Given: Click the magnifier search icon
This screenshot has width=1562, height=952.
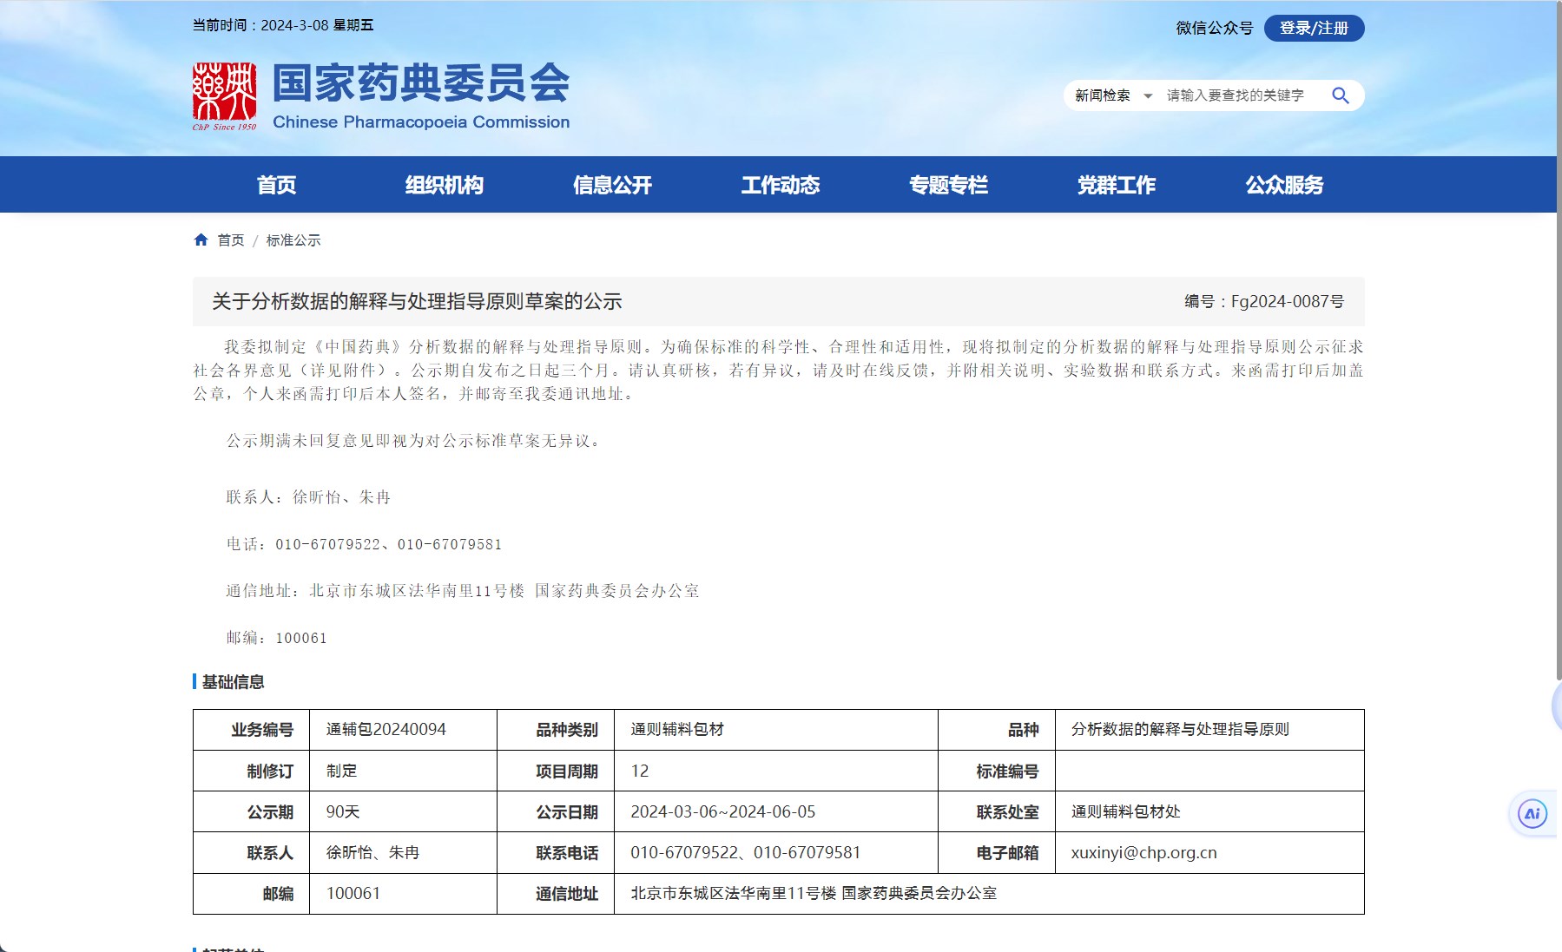Looking at the screenshot, I should point(1340,95).
